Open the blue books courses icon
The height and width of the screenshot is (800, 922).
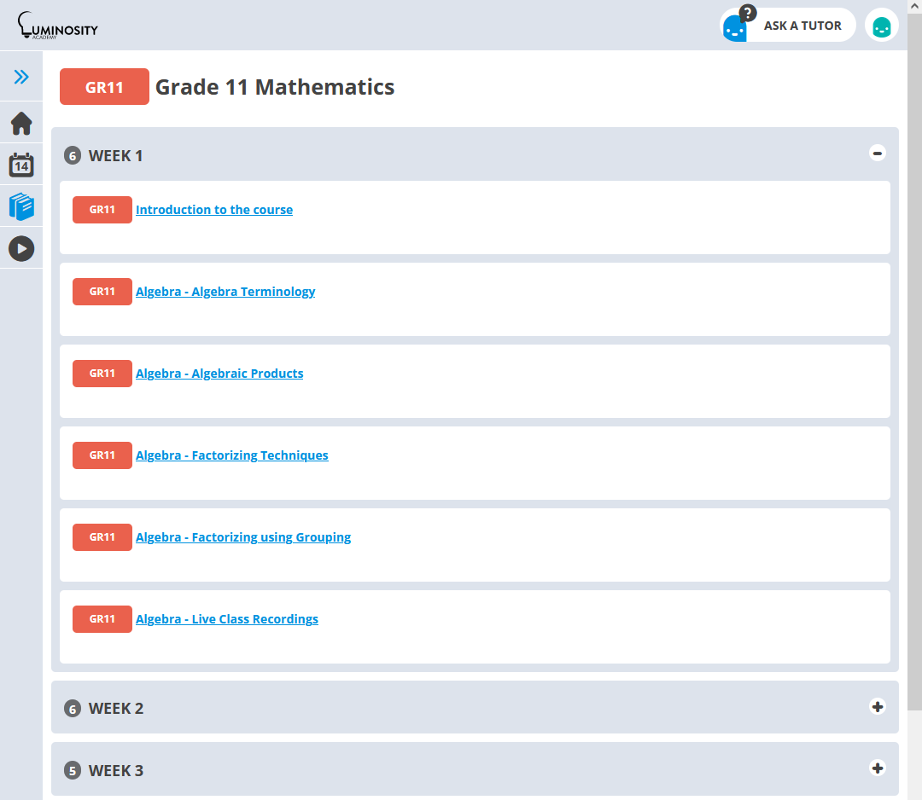(x=21, y=206)
